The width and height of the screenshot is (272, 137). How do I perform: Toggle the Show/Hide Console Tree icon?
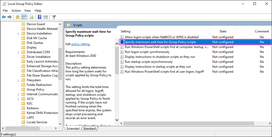24,17
